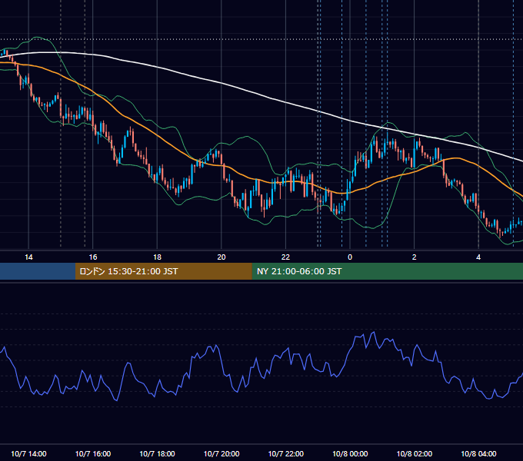Click hour label 20 on price chart axis
The height and width of the screenshot is (461, 523).
pyautogui.click(x=222, y=257)
